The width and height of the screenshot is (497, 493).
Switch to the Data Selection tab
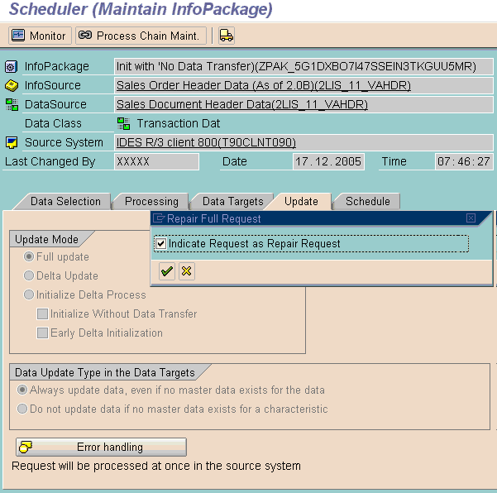(65, 202)
